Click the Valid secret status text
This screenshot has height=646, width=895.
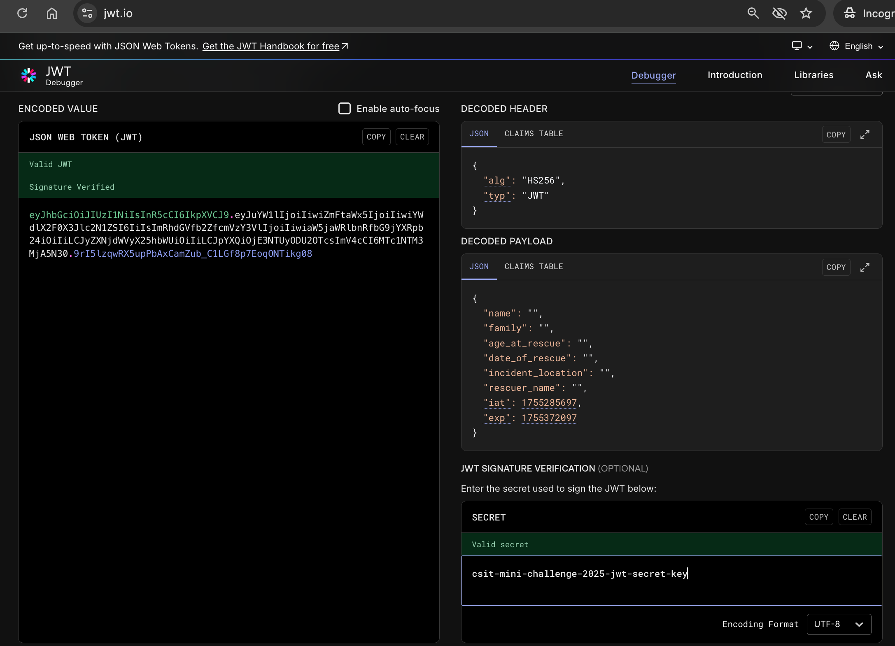pyautogui.click(x=500, y=545)
